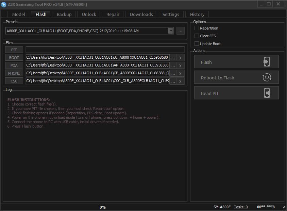Maximize the Z3X Samsung Tool window

269,4
